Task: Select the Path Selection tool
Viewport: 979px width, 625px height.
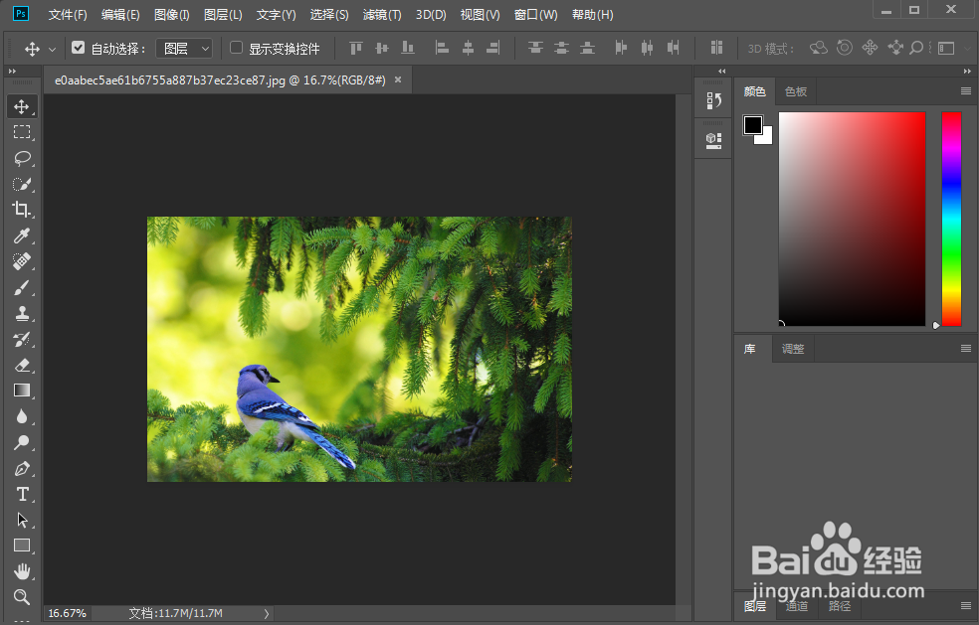Action: point(22,521)
